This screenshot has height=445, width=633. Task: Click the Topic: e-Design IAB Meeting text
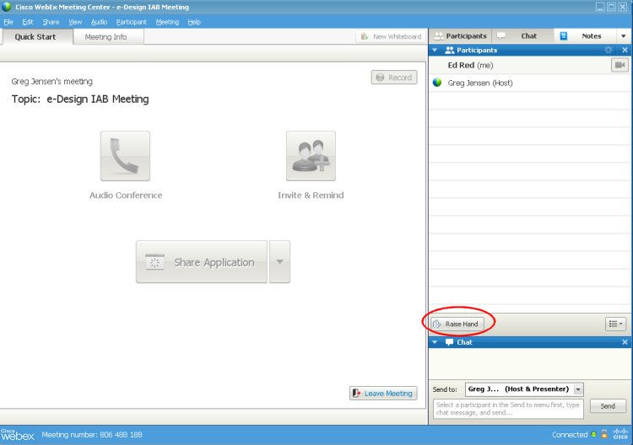tap(80, 99)
